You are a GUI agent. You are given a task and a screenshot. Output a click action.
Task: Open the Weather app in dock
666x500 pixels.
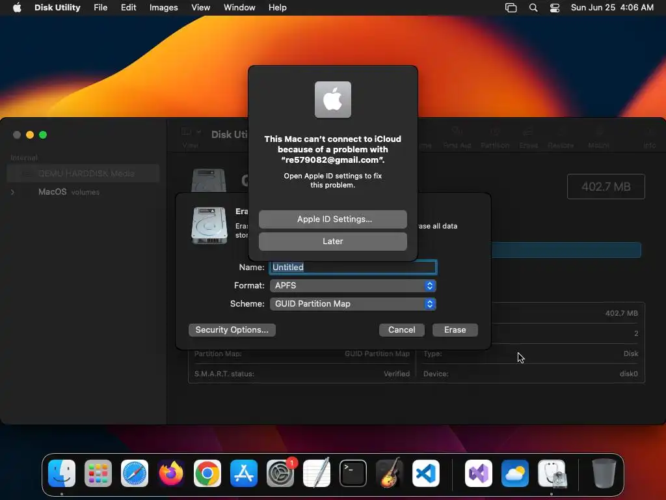pyautogui.click(x=515, y=473)
